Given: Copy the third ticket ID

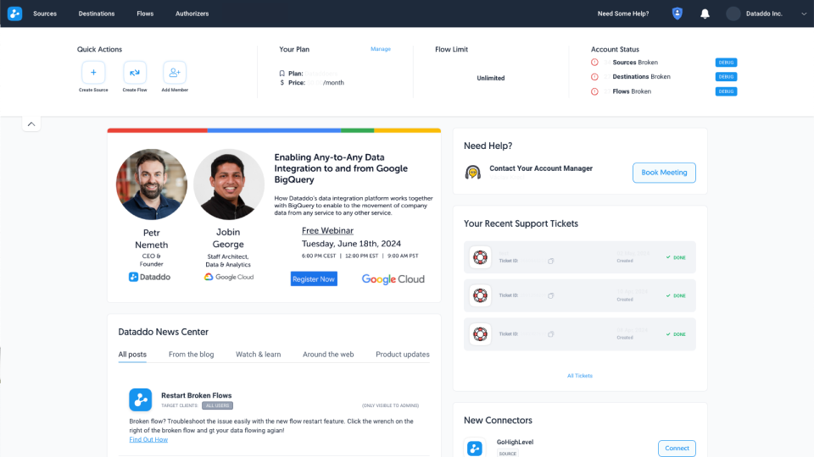Looking at the screenshot, I should pyautogui.click(x=551, y=334).
